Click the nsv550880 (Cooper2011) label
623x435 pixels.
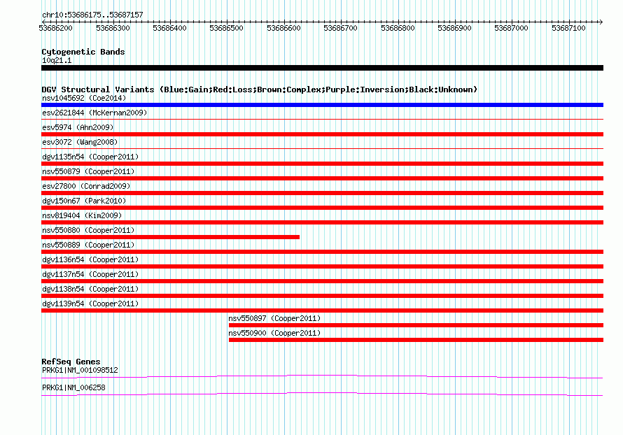(88, 230)
